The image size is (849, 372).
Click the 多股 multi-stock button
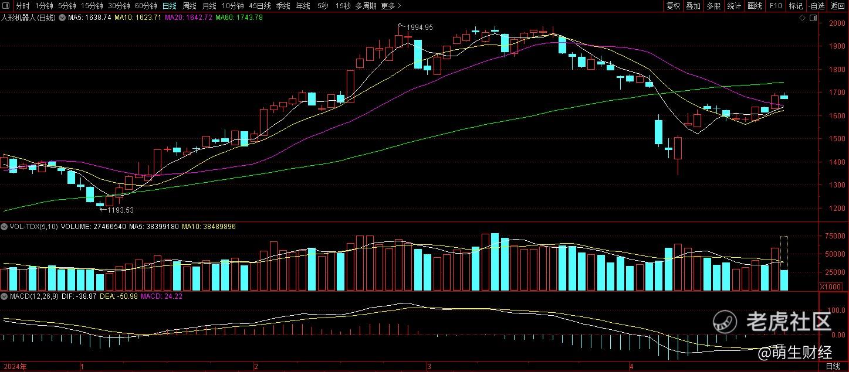[x=713, y=6]
